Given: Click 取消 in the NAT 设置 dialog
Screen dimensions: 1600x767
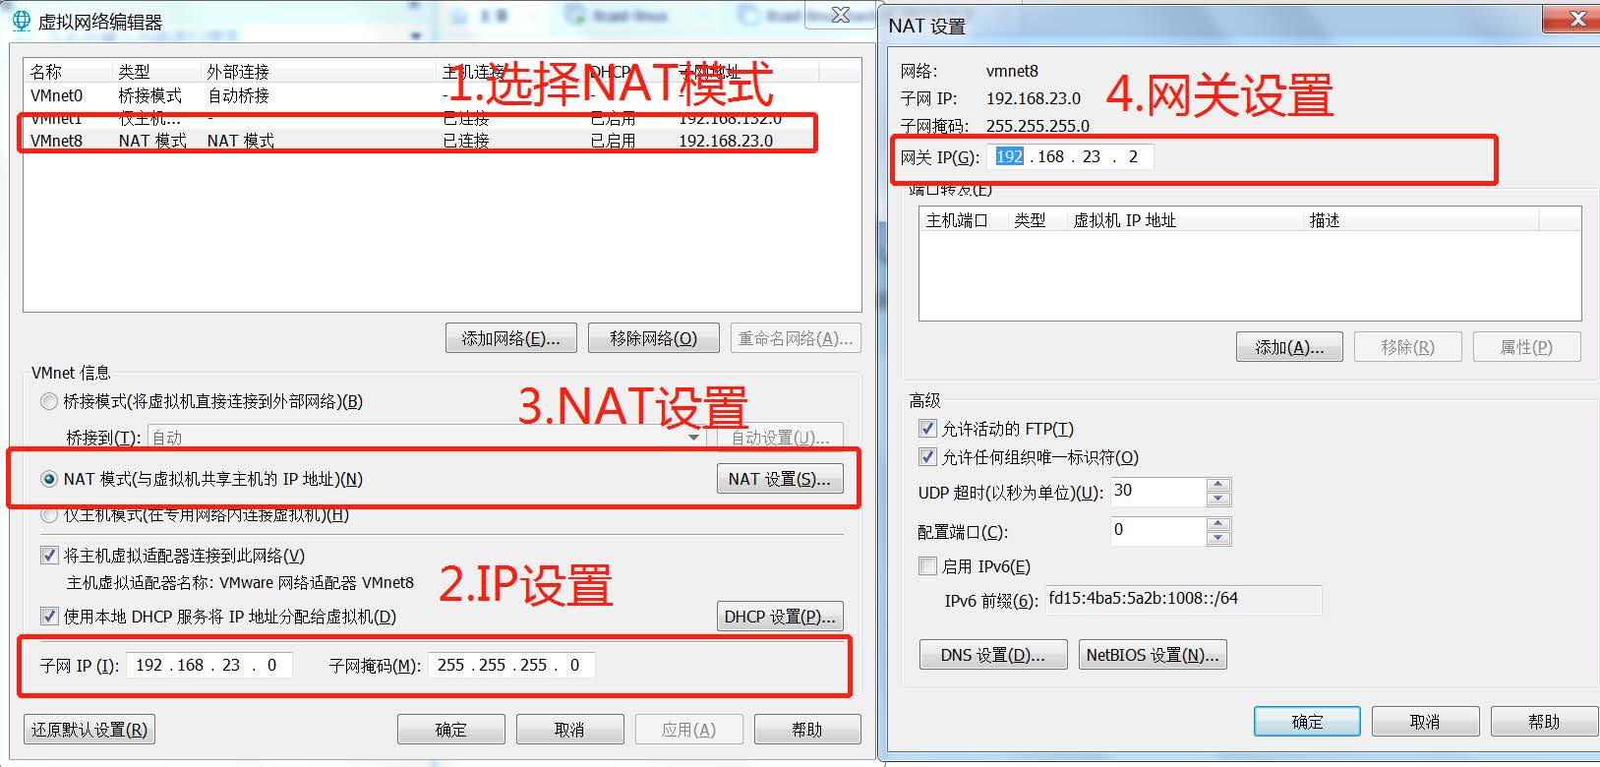Looking at the screenshot, I should (x=1425, y=722).
